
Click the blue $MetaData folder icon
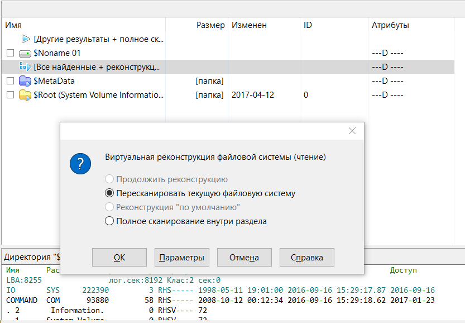23,80
